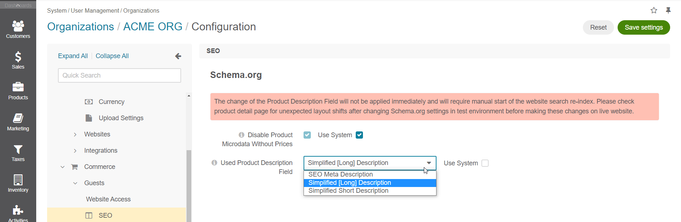Open the Products briefcase icon

[x=18, y=87]
